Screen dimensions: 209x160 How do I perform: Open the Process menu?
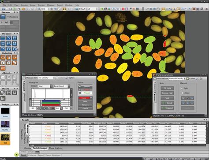(41, 5)
